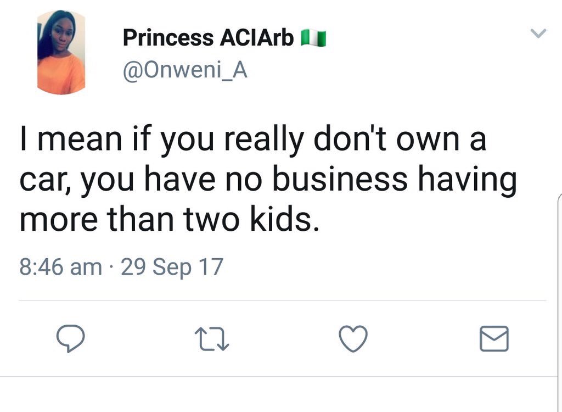
Task: Open the Princess ACIArb display name
Action: tap(209, 37)
